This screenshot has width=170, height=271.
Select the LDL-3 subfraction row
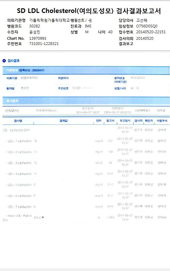[x=86, y=163]
